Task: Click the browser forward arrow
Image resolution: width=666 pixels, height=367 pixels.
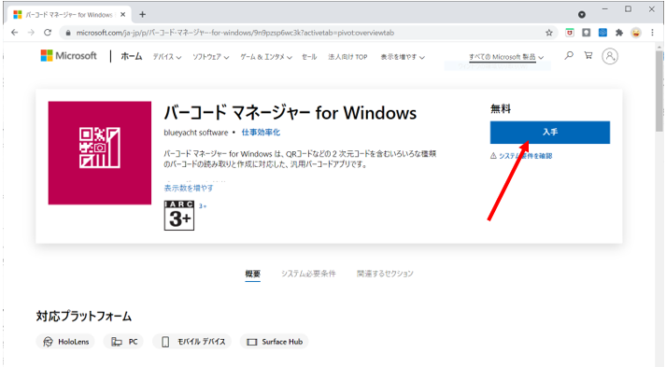Action: [31, 33]
